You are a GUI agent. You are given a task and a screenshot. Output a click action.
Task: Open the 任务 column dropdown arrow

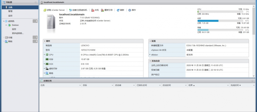pyautogui.click(x=80, y=85)
